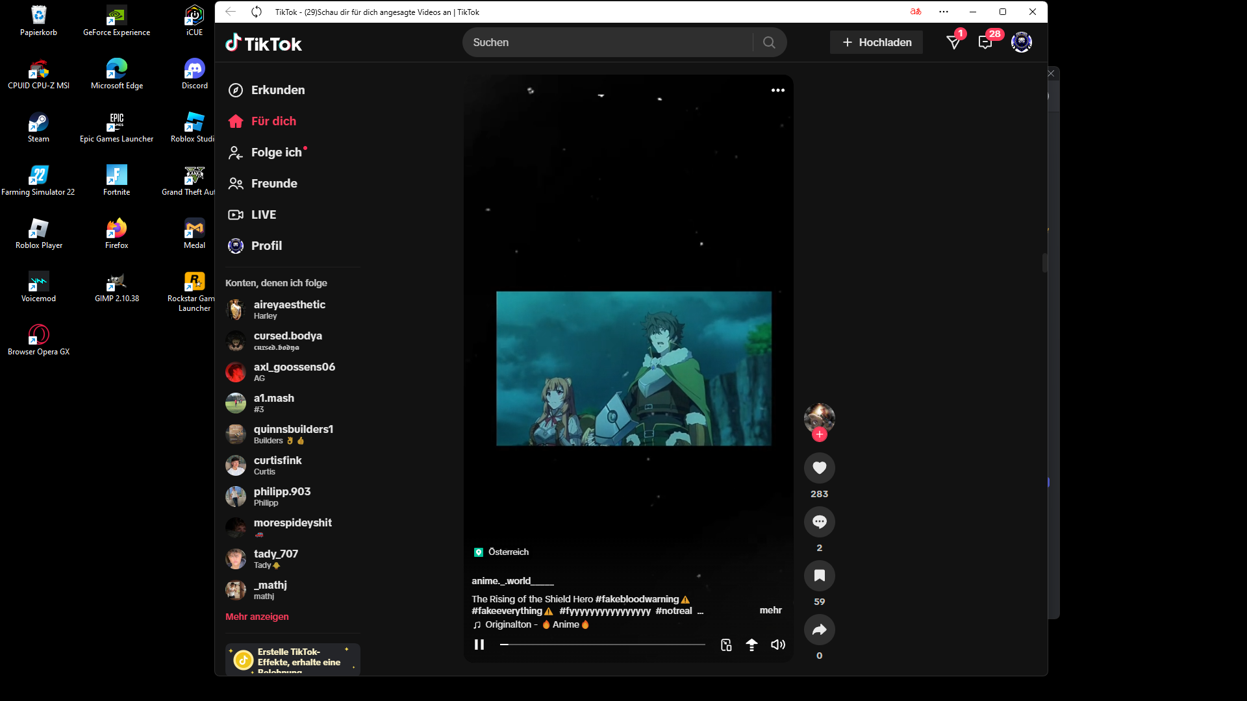Mute the video volume
The height and width of the screenshot is (701, 1247).
click(x=778, y=645)
